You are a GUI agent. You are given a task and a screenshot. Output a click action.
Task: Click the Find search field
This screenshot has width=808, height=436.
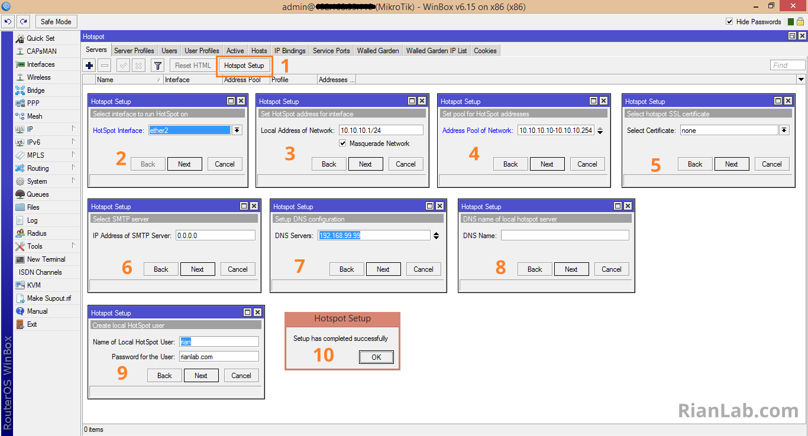(x=788, y=66)
